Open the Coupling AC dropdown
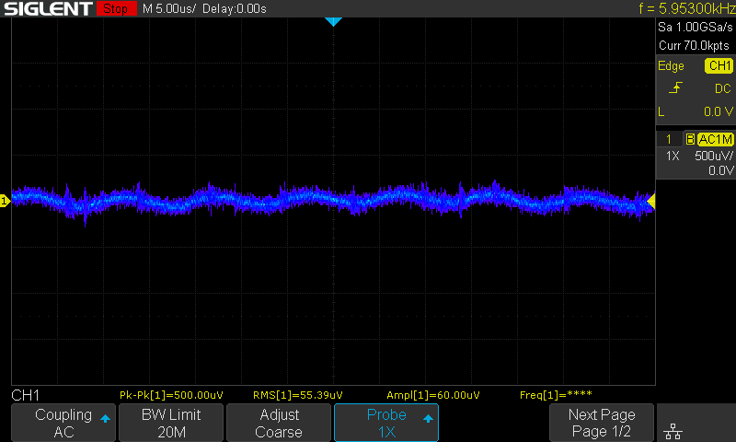 pyautogui.click(x=63, y=423)
